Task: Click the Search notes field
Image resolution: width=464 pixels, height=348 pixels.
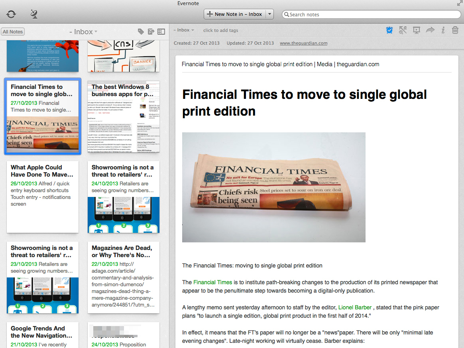Action: 372,14
